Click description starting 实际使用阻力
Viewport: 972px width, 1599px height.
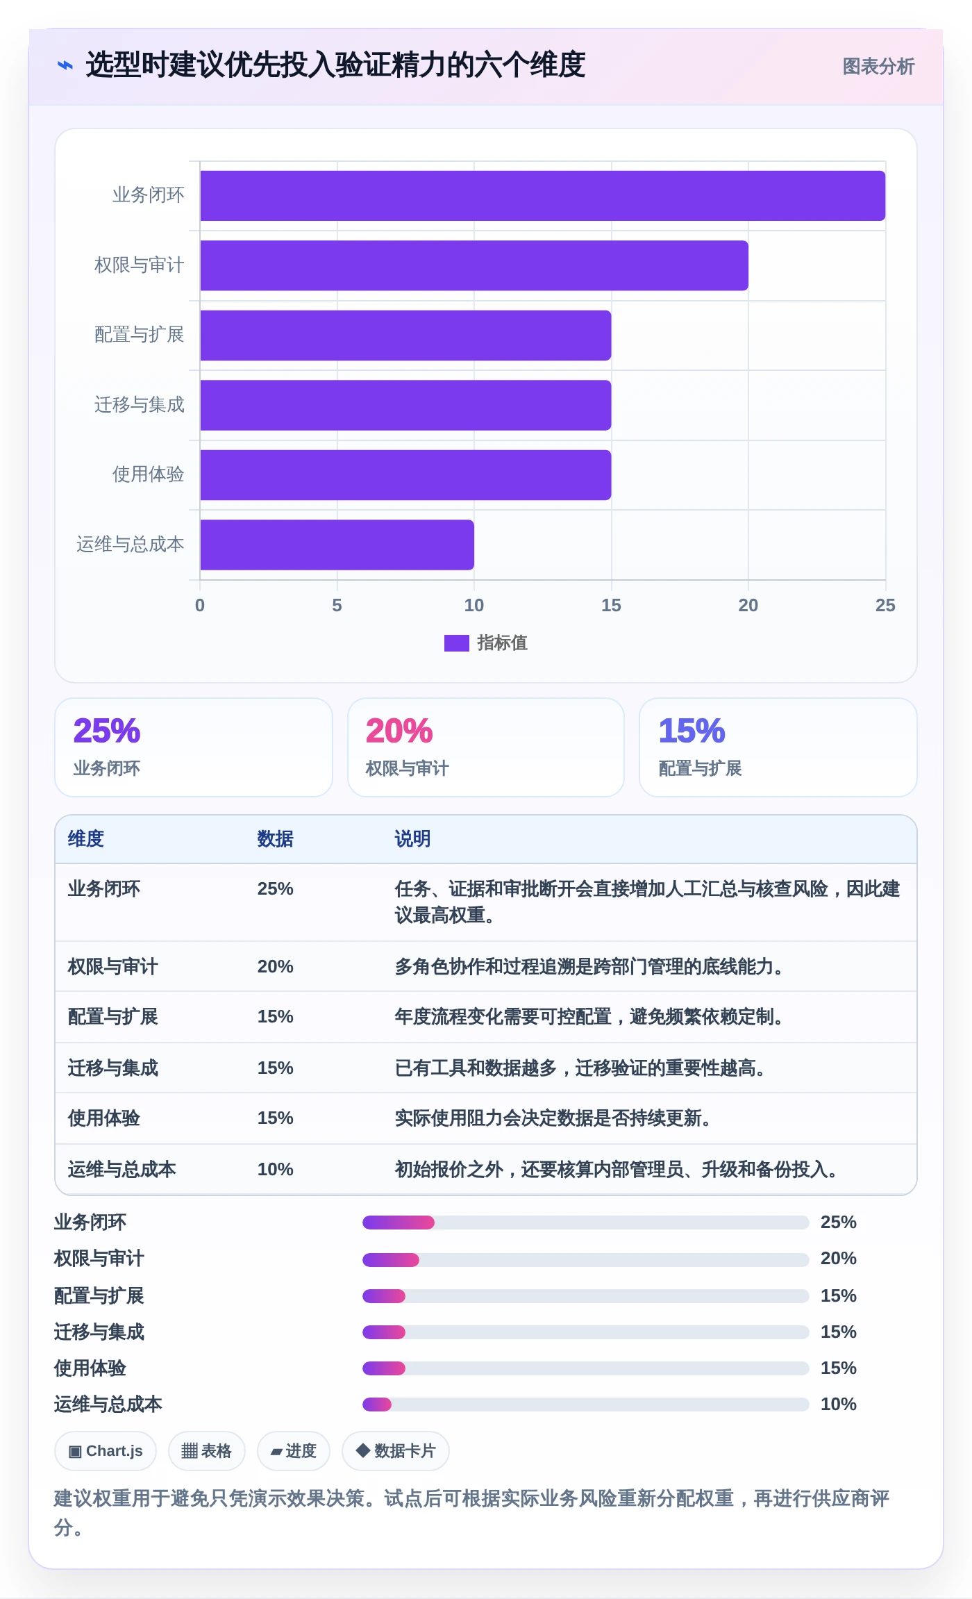coord(554,1118)
